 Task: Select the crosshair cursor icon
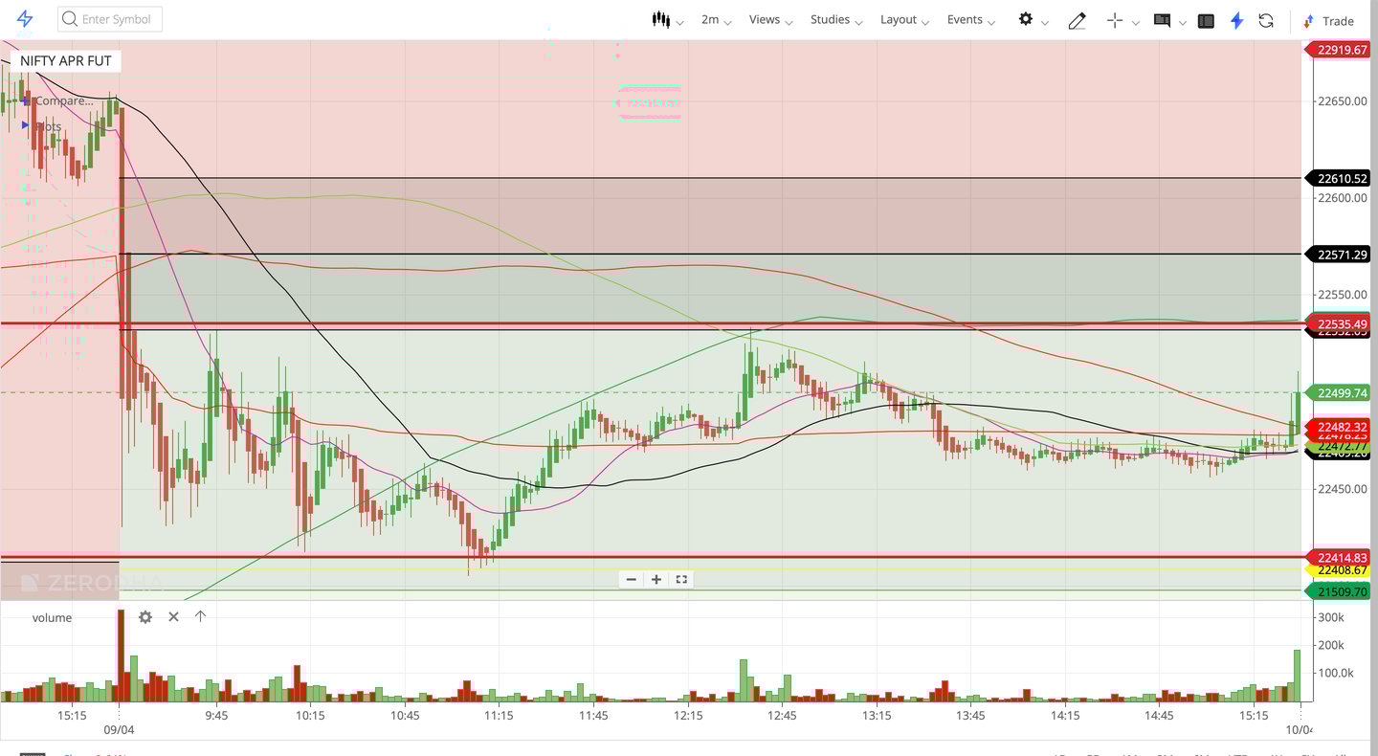point(1115,20)
